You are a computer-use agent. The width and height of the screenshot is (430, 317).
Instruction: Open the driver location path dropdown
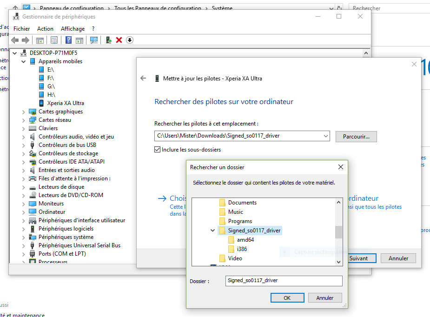325,136
